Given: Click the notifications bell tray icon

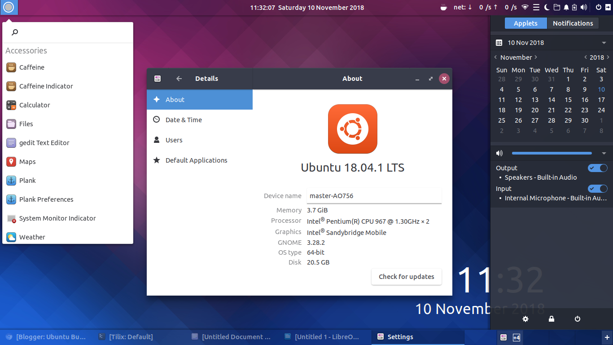Looking at the screenshot, I should pyautogui.click(x=566, y=7).
